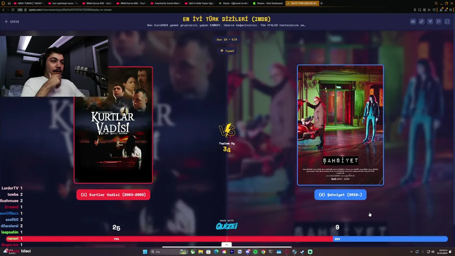Screen dimensions: 455x256
Task: Enter fullscreen with the expand corners icon
Action: [x=447, y=22]
